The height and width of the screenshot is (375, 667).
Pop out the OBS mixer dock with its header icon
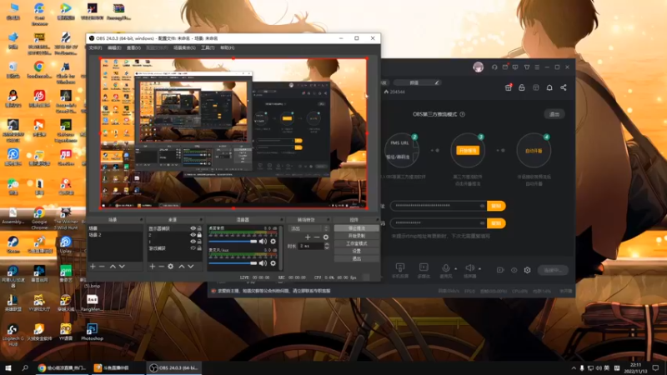click(x=281, y=220)
